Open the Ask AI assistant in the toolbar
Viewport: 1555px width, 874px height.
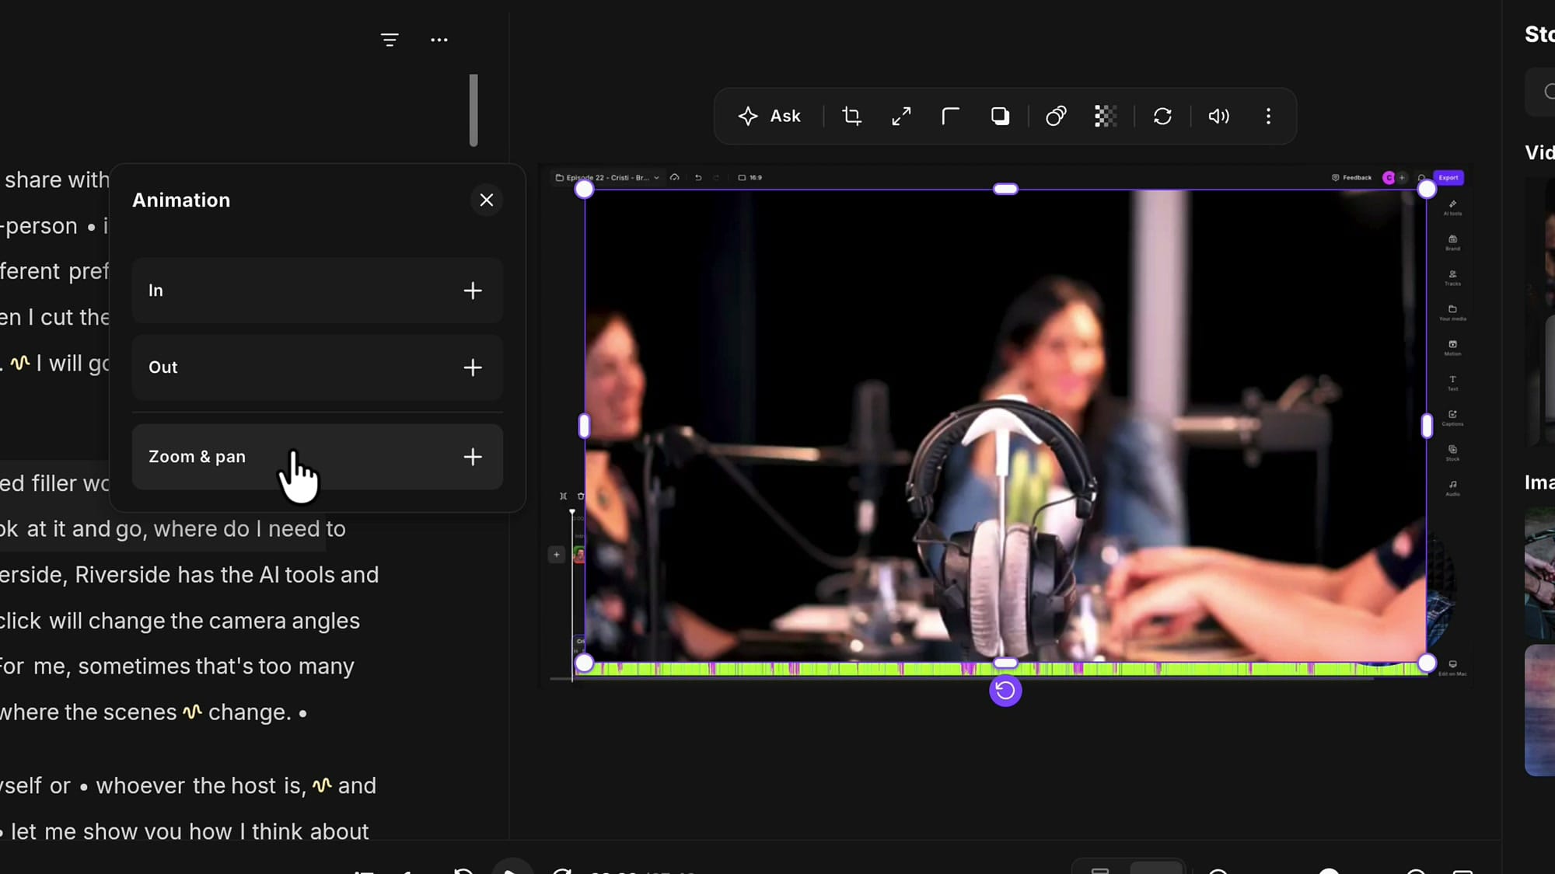coord(769,117)
